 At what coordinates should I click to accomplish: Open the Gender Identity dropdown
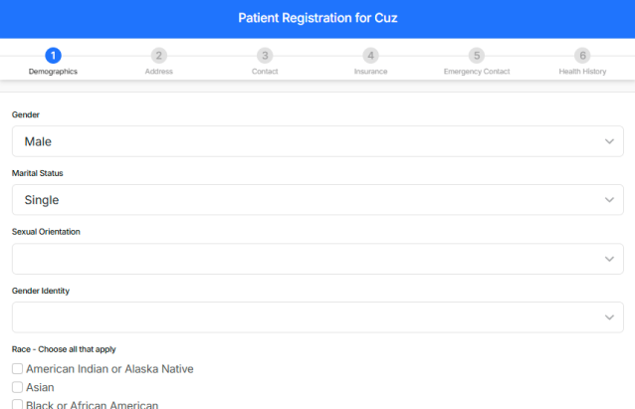click(x=317, y=317)
